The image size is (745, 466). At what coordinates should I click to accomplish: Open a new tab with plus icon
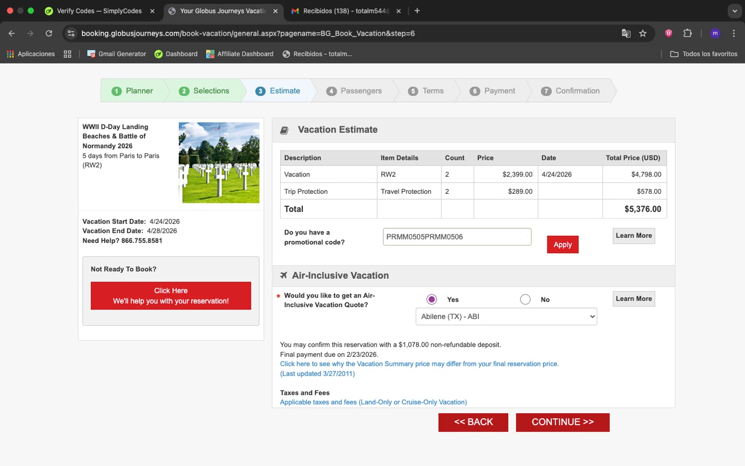417,11
